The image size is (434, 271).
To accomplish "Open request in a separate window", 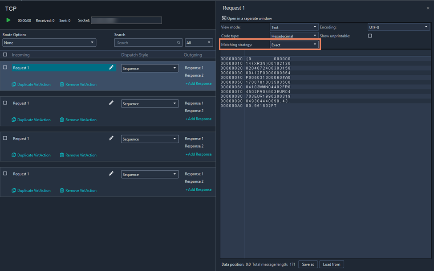I will (247, 18).
